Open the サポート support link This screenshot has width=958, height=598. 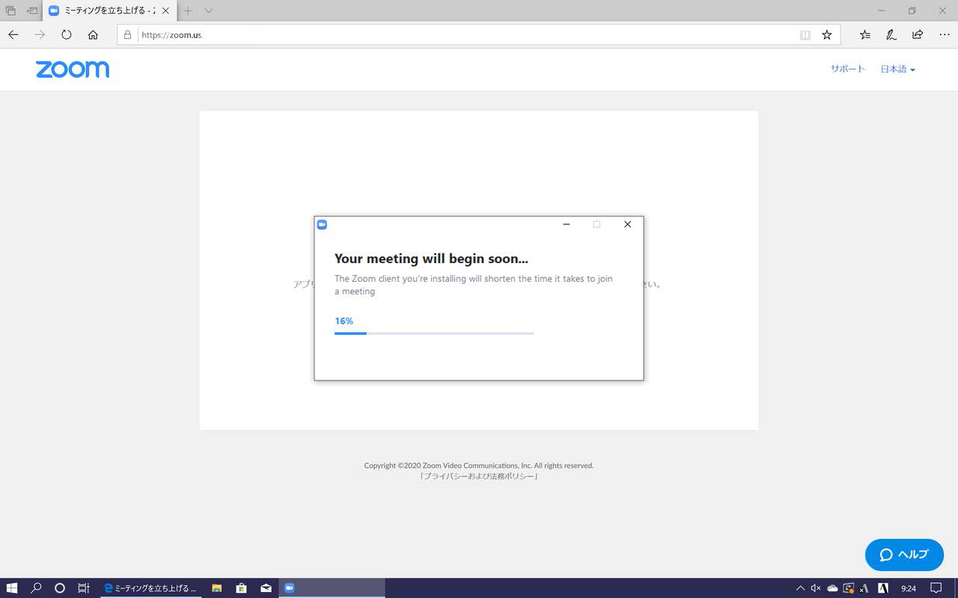(847, 69)
